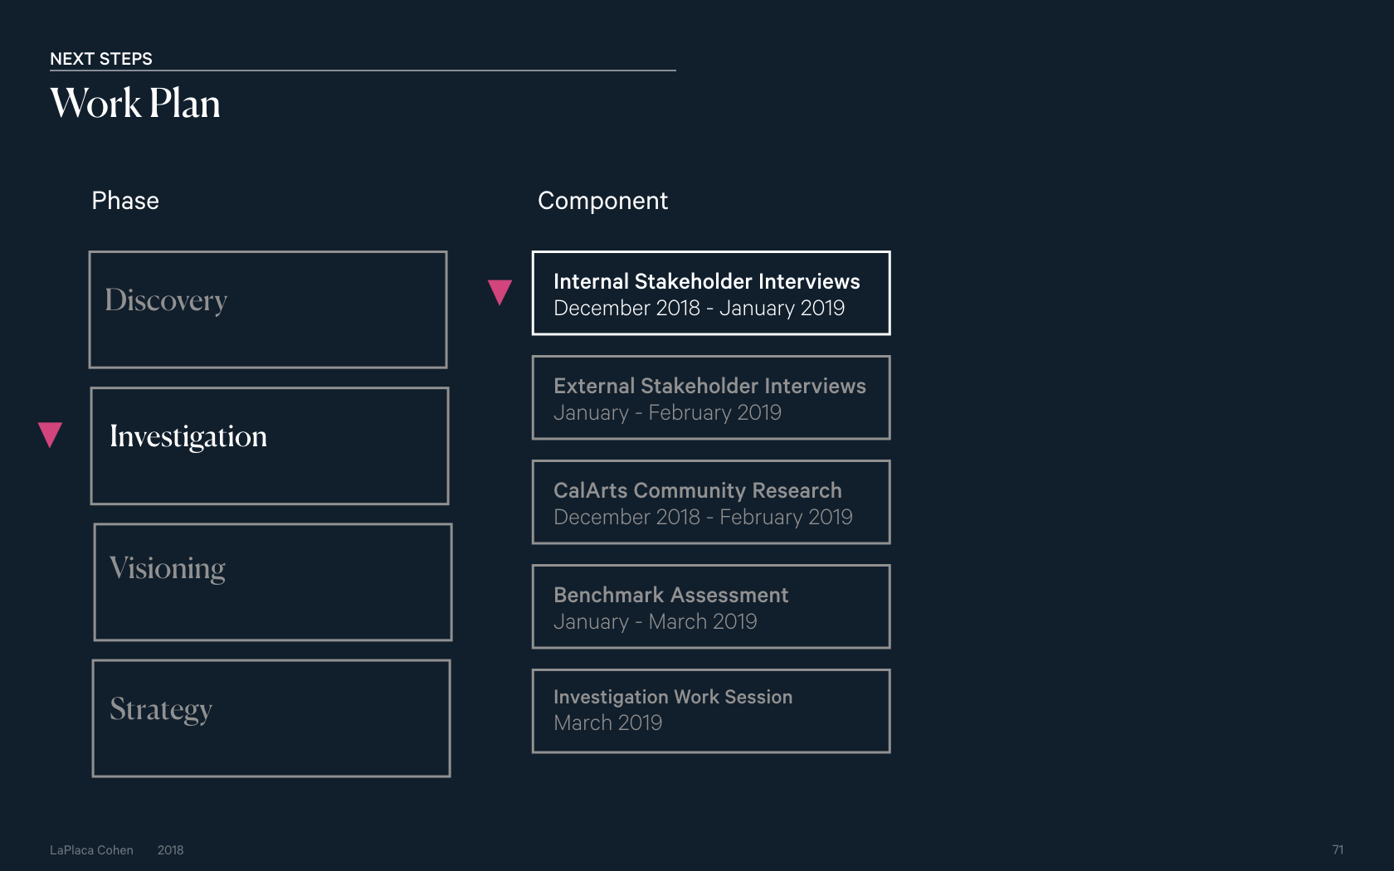Image resolution: width=1394 pixels, height=871 pixels.
Task: Select the Visioning phase box
Action: tap(273, 581)
